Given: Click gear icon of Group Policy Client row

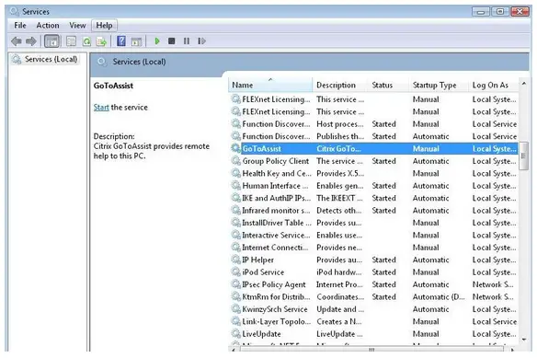Looking at the screenshot, I should pyautogui.click(x=235, y=160).
